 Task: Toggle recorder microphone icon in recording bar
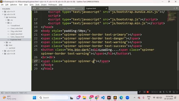pyautogui.click(x=164, y=92)
